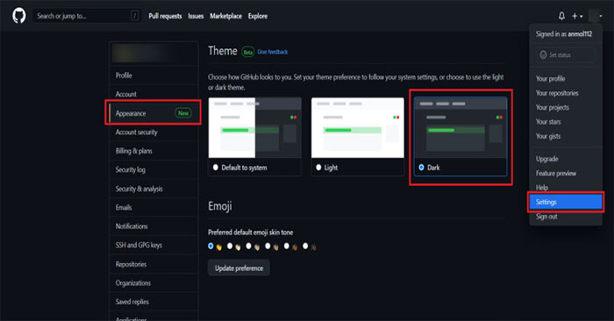The image size is (614, 321).
Task: Choose the dark emoji skin tone
Action: [x=305, y=246]
